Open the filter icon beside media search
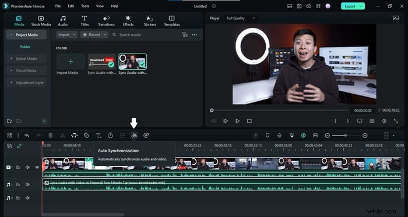The height and width of the screenshot is (217, 408). (185, 35)
